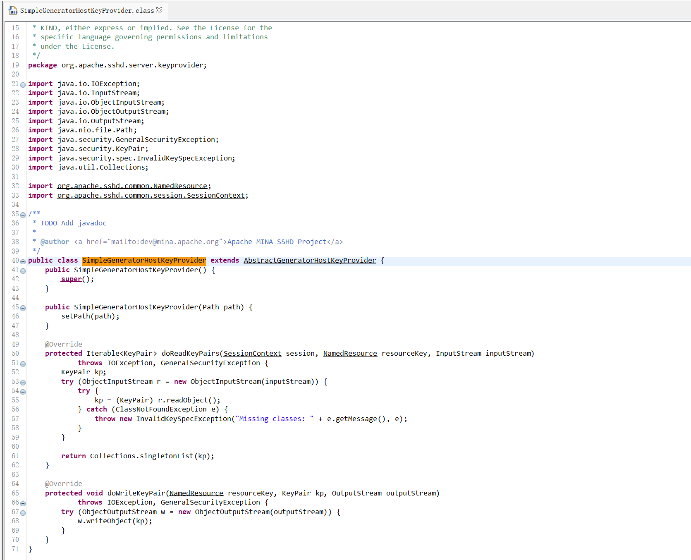The image size is (691, 560).
Task: Open NamedResource type link in doReadKeyPairs signature
Action: [350, 353]
